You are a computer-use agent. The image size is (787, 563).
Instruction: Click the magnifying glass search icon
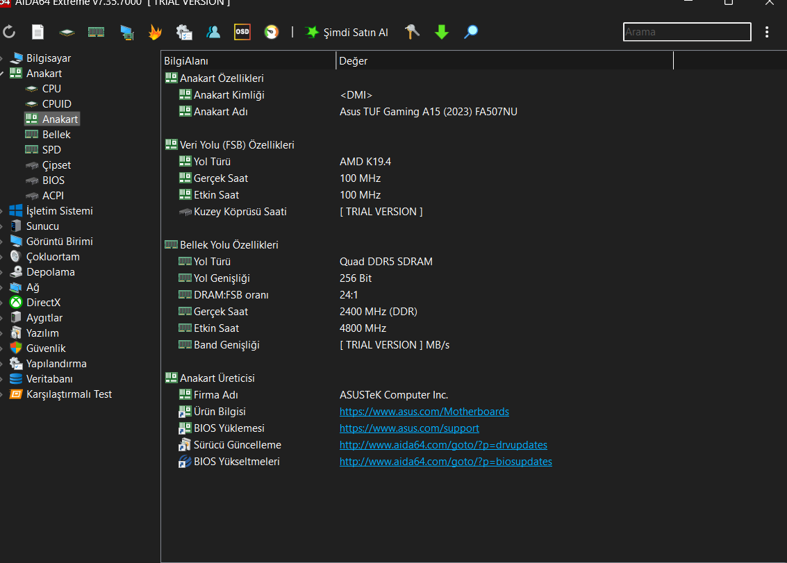(471, 32)
